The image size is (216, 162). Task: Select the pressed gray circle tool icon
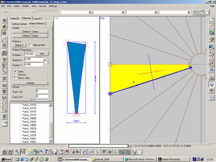coord(5,33)
